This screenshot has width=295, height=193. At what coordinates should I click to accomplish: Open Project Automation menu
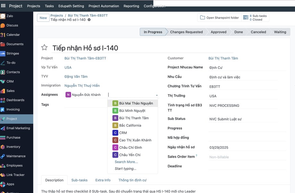[x=104, y=6]
